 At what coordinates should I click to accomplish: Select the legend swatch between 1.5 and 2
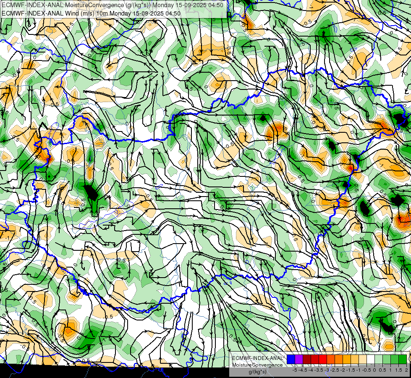click(402, 360)
